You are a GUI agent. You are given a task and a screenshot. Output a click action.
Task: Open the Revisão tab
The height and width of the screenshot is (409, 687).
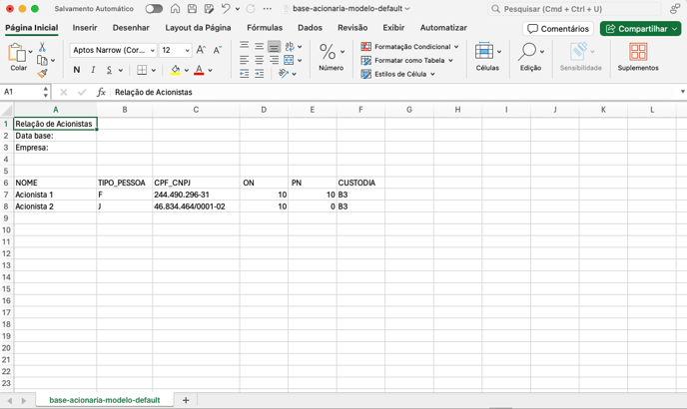click(x=352, y=28)
